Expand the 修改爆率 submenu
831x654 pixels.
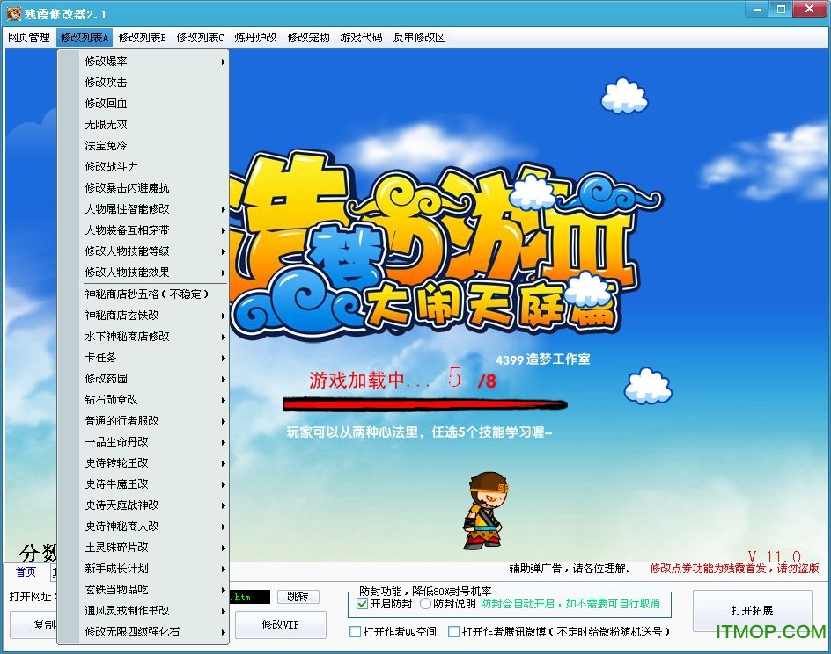[x=143, y=62]
